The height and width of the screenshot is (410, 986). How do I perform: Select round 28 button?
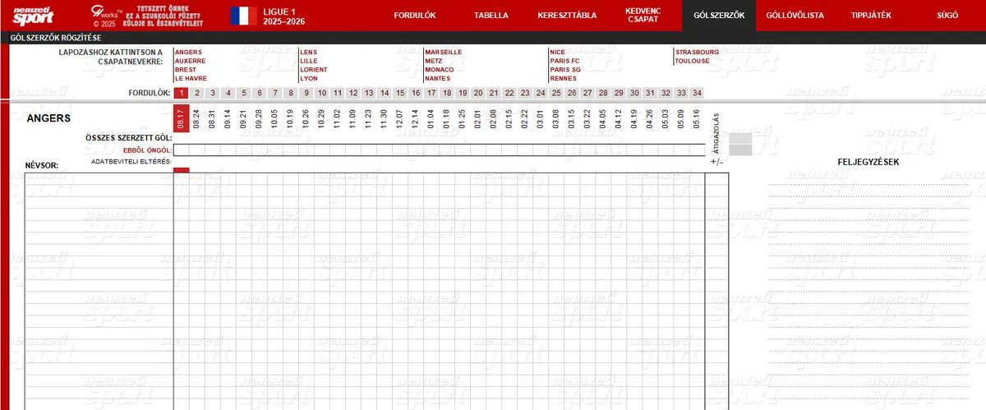coord(603,93)
